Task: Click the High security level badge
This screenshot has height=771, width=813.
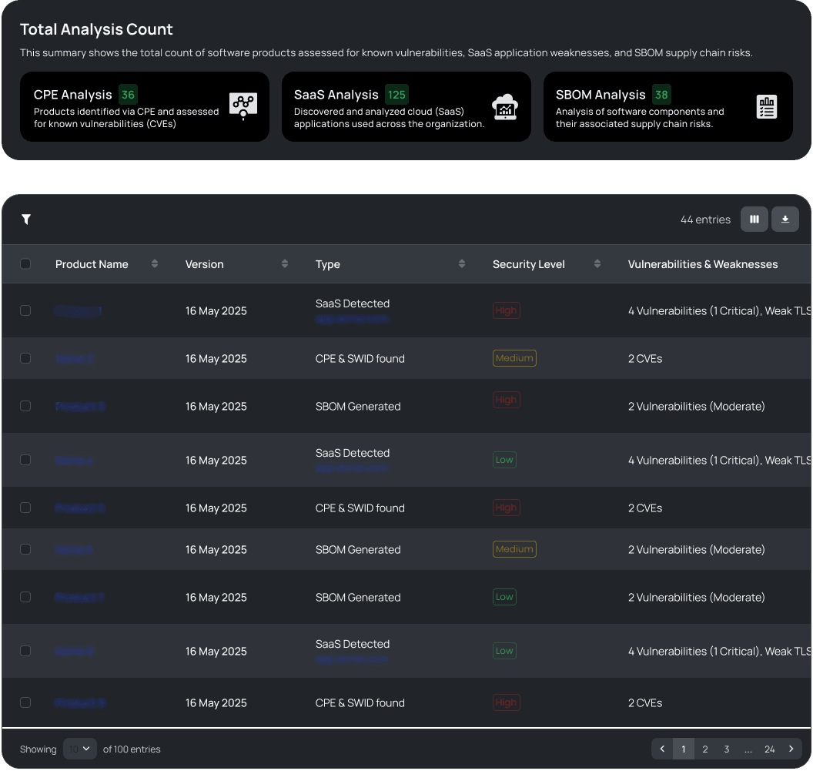Action: coord(506,310)
